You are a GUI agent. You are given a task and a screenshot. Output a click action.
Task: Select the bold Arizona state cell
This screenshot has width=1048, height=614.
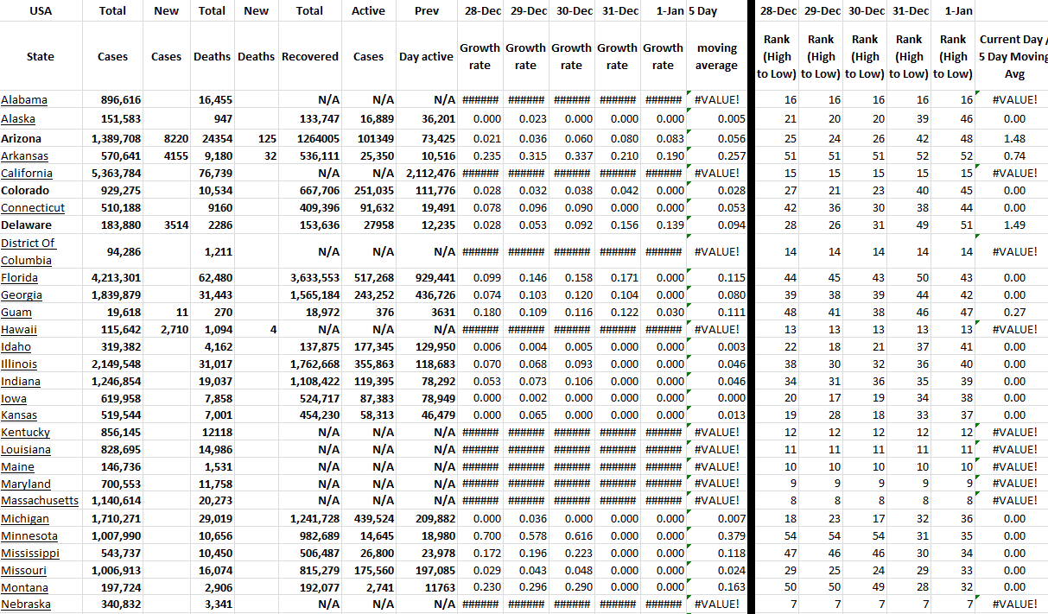pos(22,139)
